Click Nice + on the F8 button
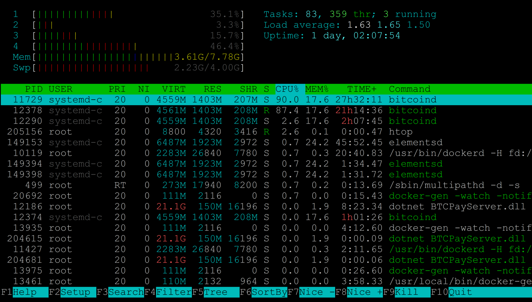 click(358, 292)
